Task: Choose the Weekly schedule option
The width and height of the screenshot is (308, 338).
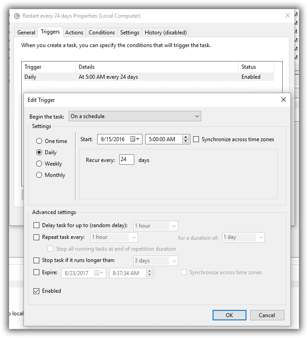Action: [x=39, y=164]
